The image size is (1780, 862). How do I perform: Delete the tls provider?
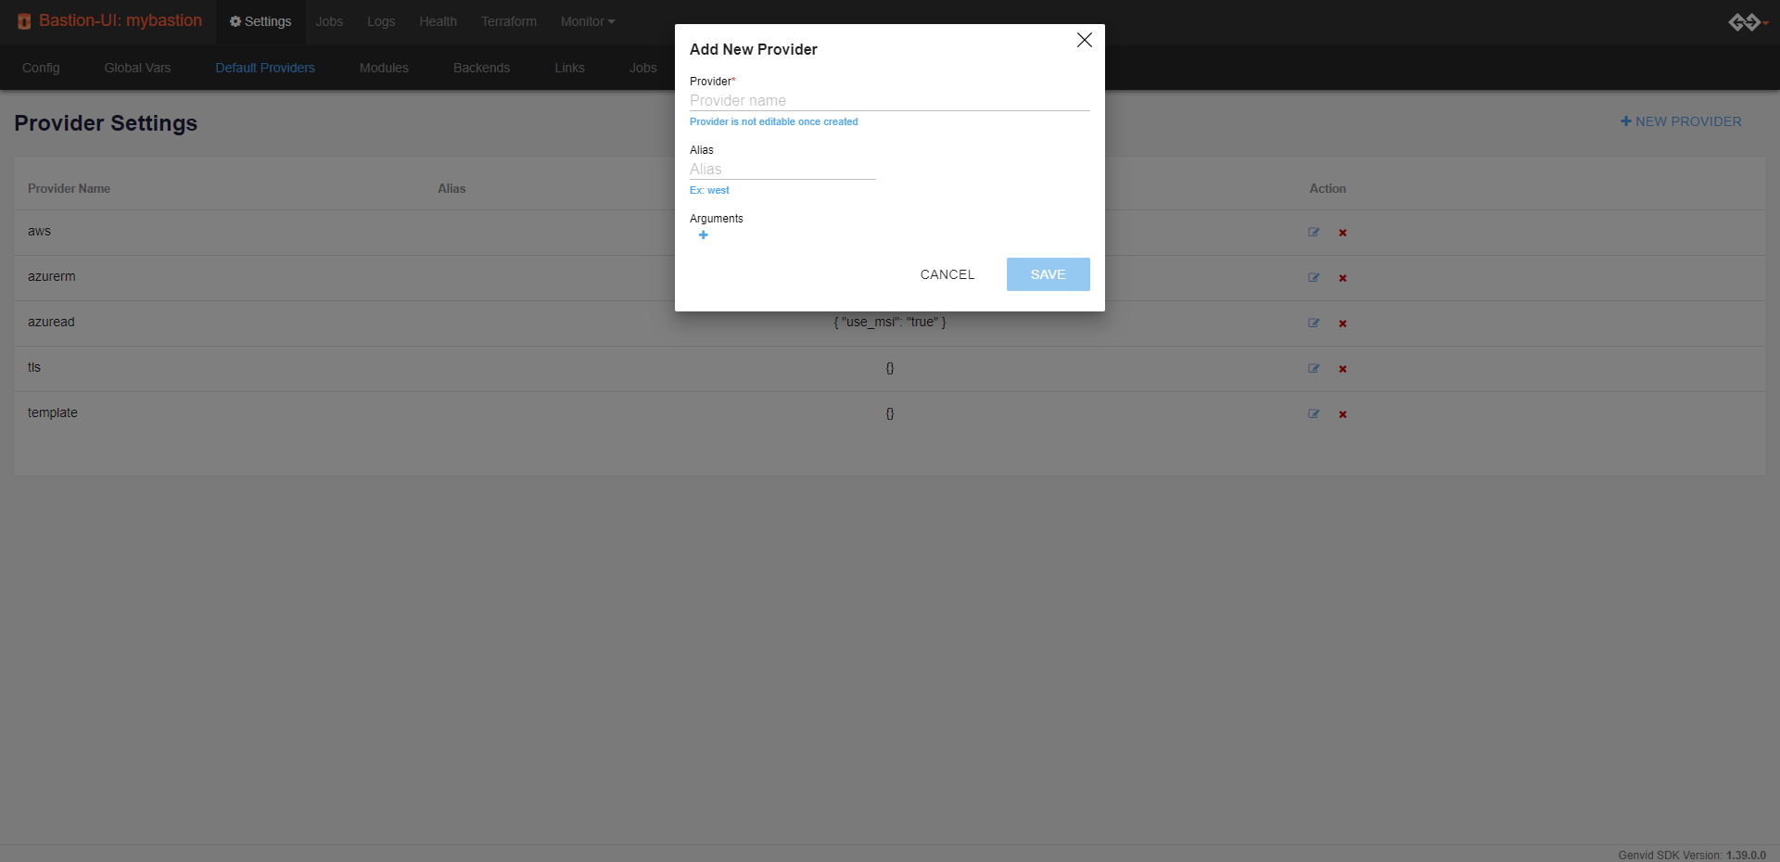click(1342, 369)
